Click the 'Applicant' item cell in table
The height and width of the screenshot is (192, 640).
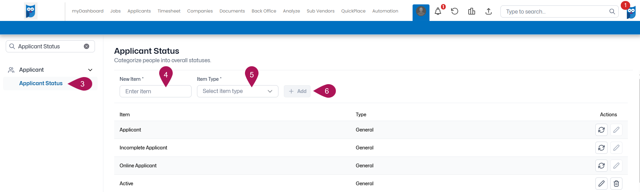click(x=130, y=130)
